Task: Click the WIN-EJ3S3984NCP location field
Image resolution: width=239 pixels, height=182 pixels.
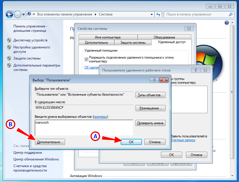Action: (x=84, y=108)
